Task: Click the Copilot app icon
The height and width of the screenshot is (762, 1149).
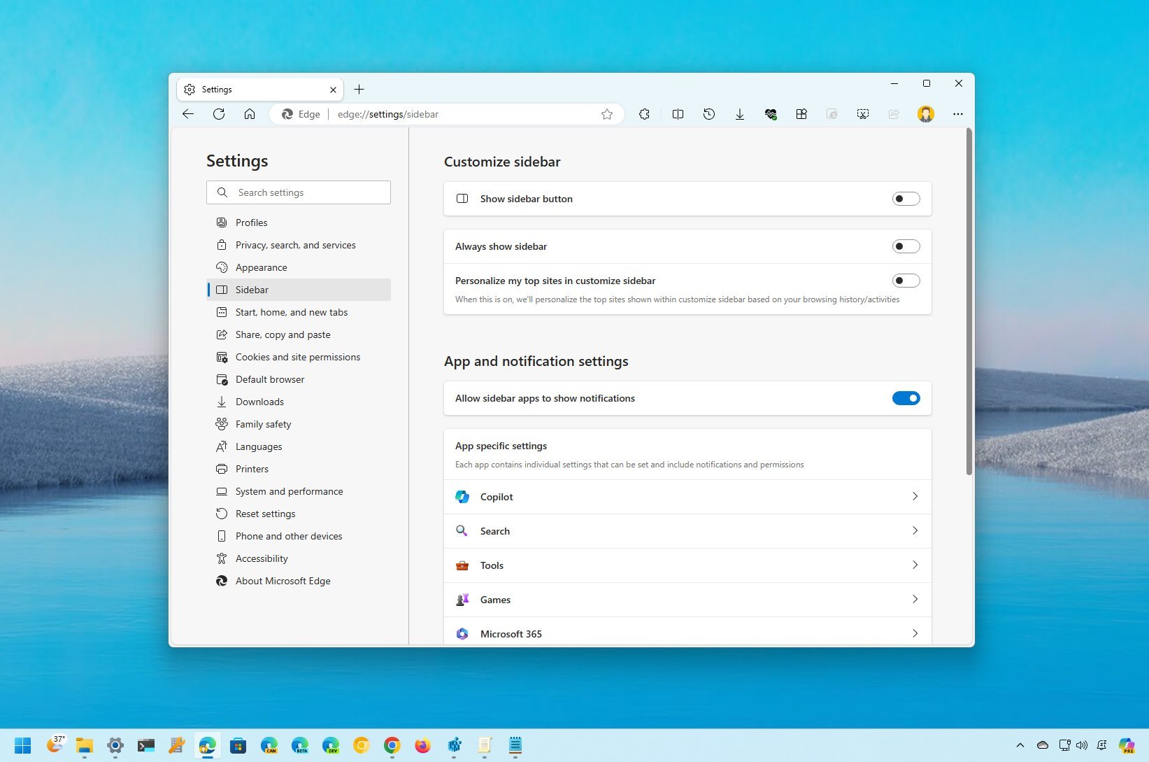Action: pyautogui.click(x=462, y=496)
